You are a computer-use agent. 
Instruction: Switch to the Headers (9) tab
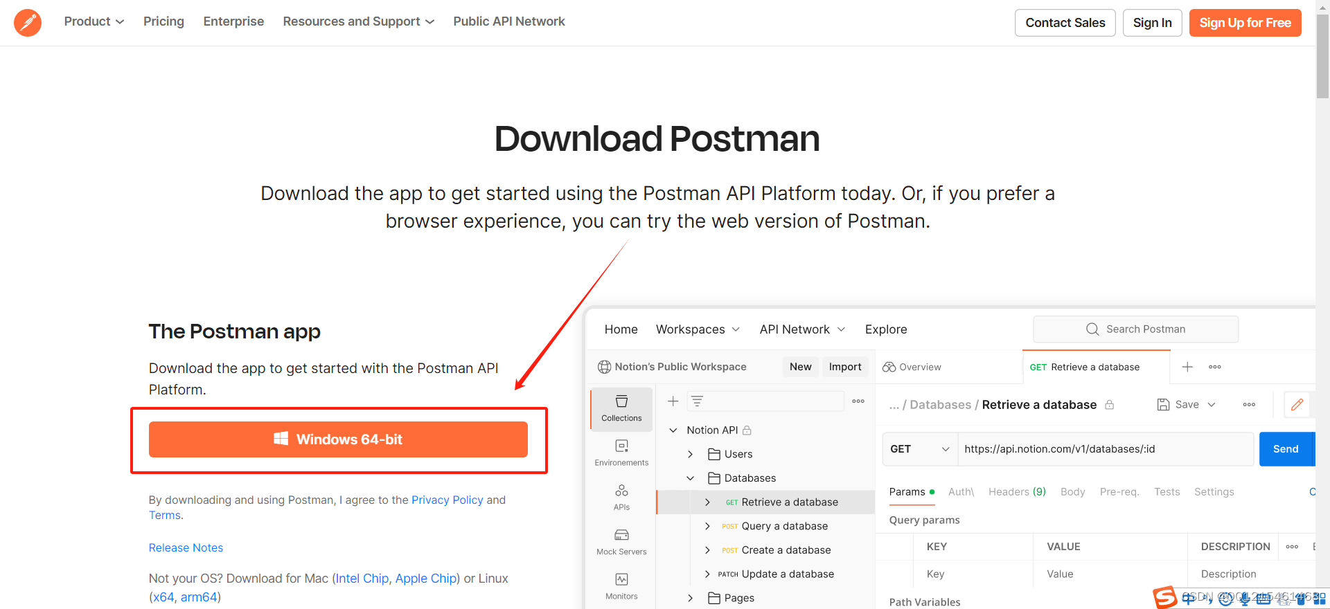pyautogui.click(x=1017, y=492)
